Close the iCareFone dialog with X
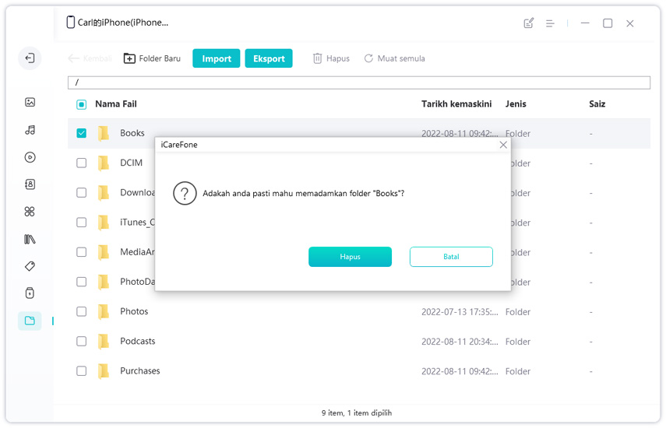This screenshot has width=666, height=428. [x=503, y=145]
